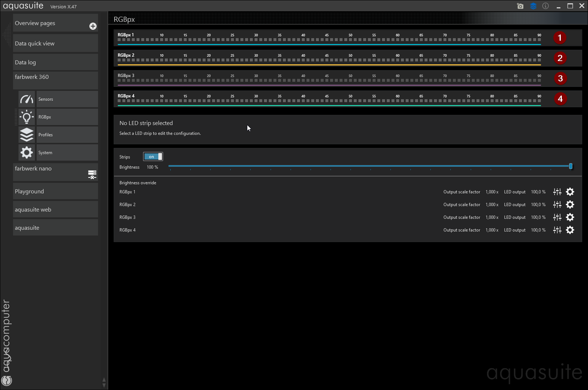Toggle the Strips on switch
This screenshot has height=390, width=588.
pos(153,157)
